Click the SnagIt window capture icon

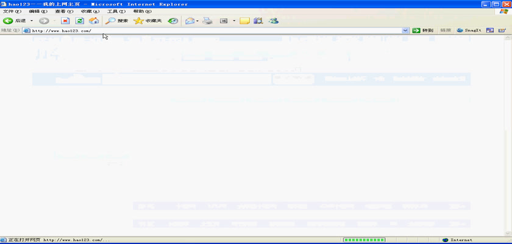(490, 30)
